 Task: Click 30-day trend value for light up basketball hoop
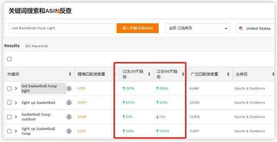pyautogui.click(x=128, y=131)
